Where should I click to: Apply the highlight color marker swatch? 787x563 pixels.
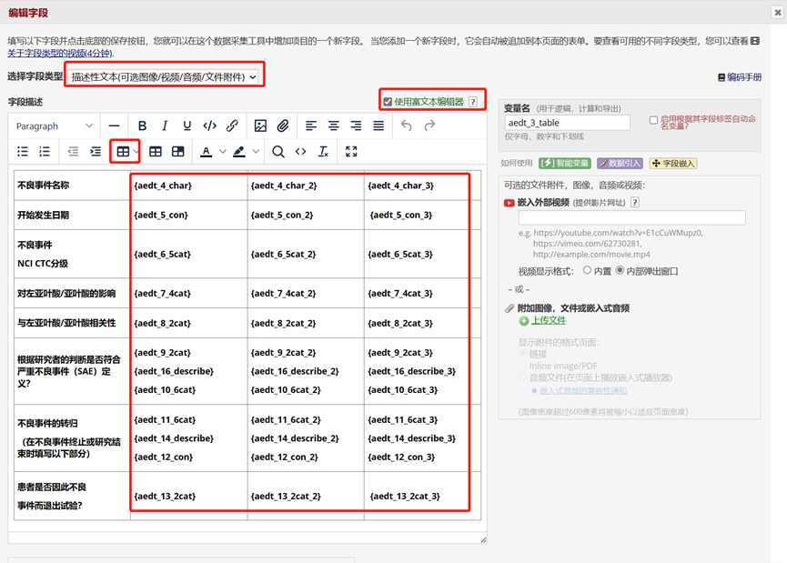click(x=239, y=152)
